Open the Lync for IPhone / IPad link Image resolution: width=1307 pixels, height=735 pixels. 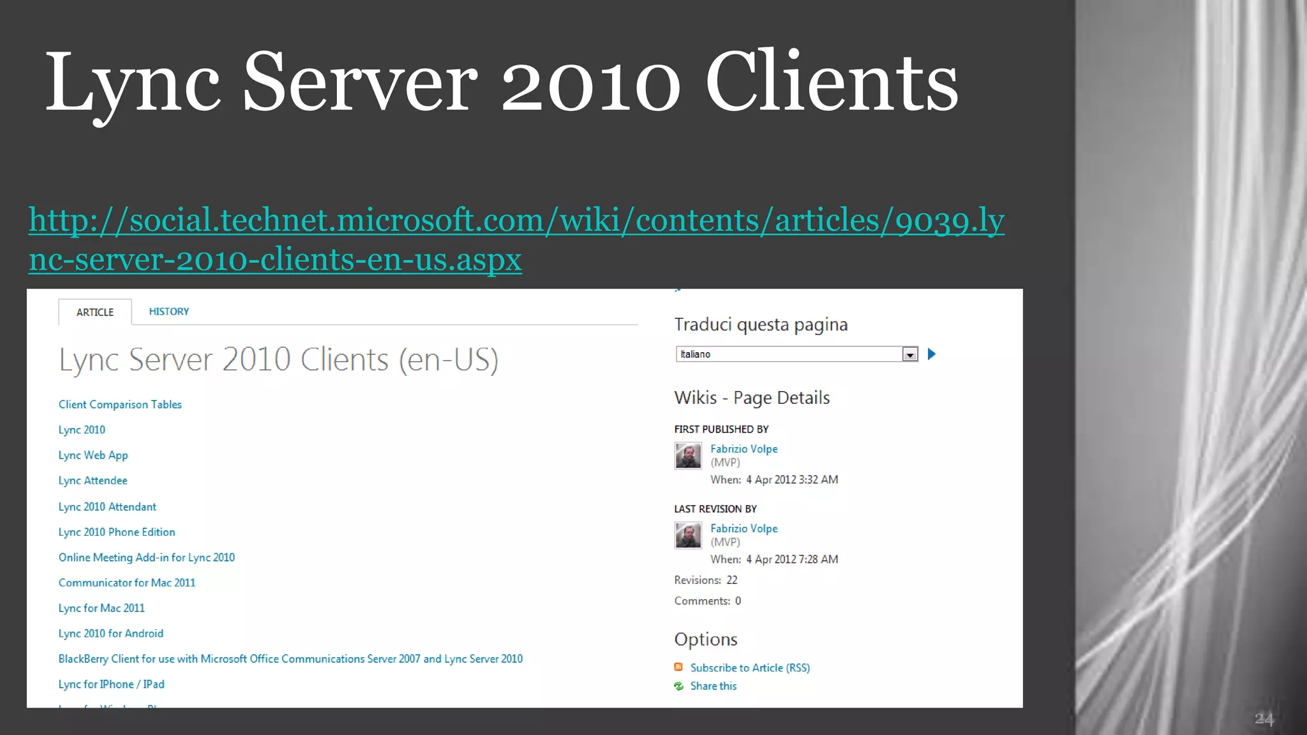click(x=111, y=685)
